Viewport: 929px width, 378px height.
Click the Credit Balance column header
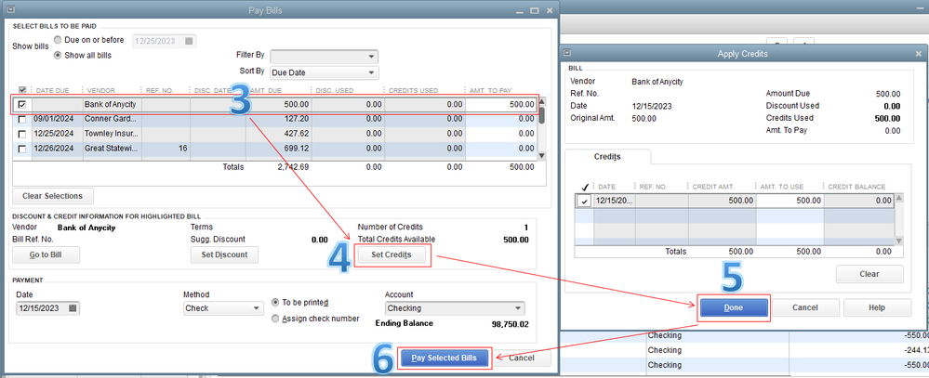tap(858, 187)
